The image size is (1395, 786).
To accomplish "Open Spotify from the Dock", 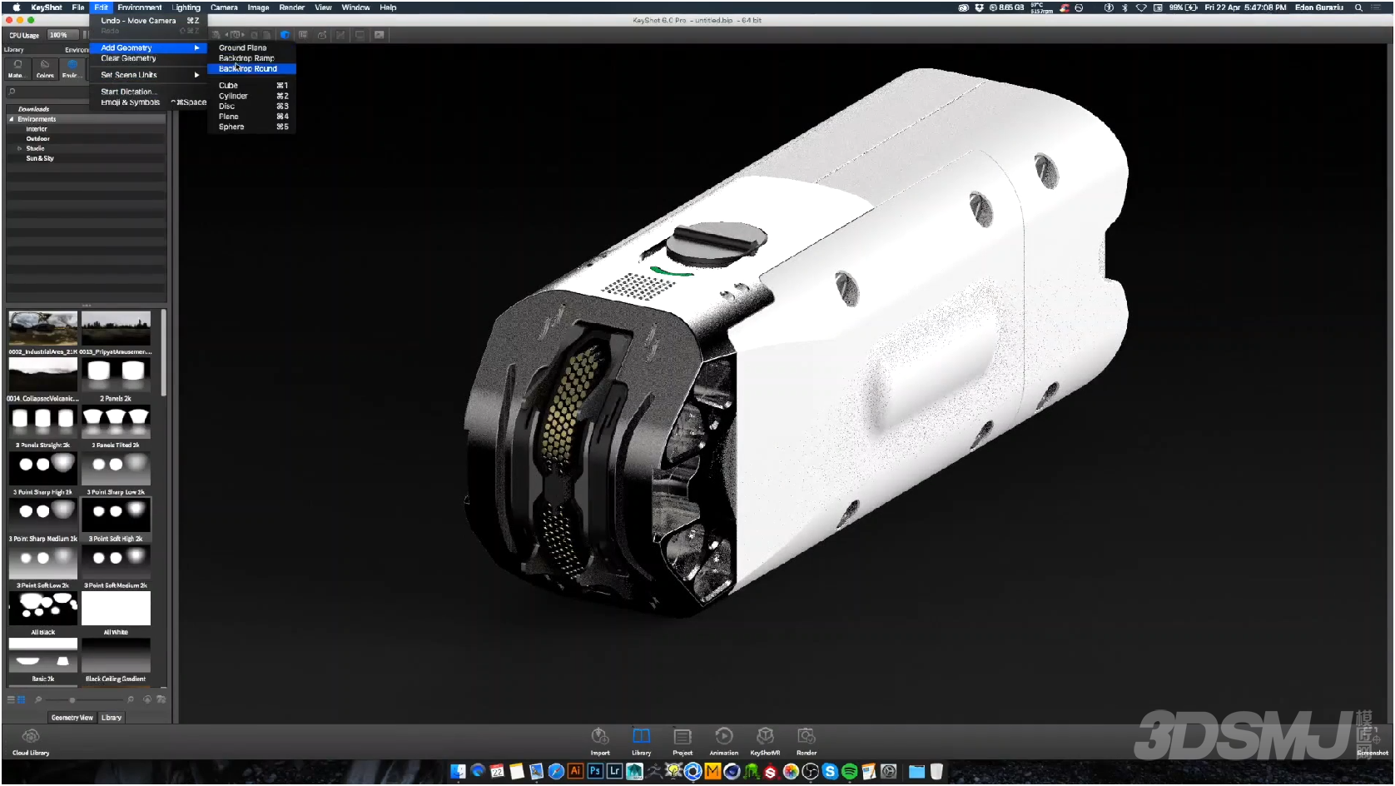I will [x=850, y=772].
